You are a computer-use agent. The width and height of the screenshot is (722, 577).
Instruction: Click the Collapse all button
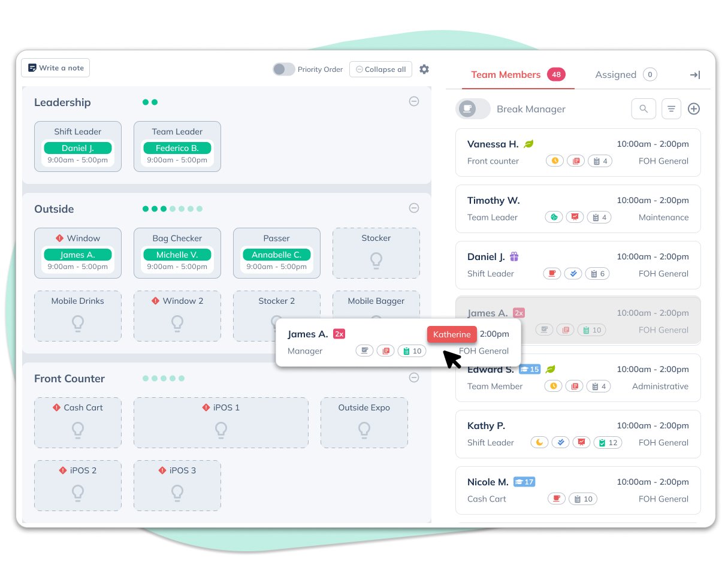pos(380,69)
